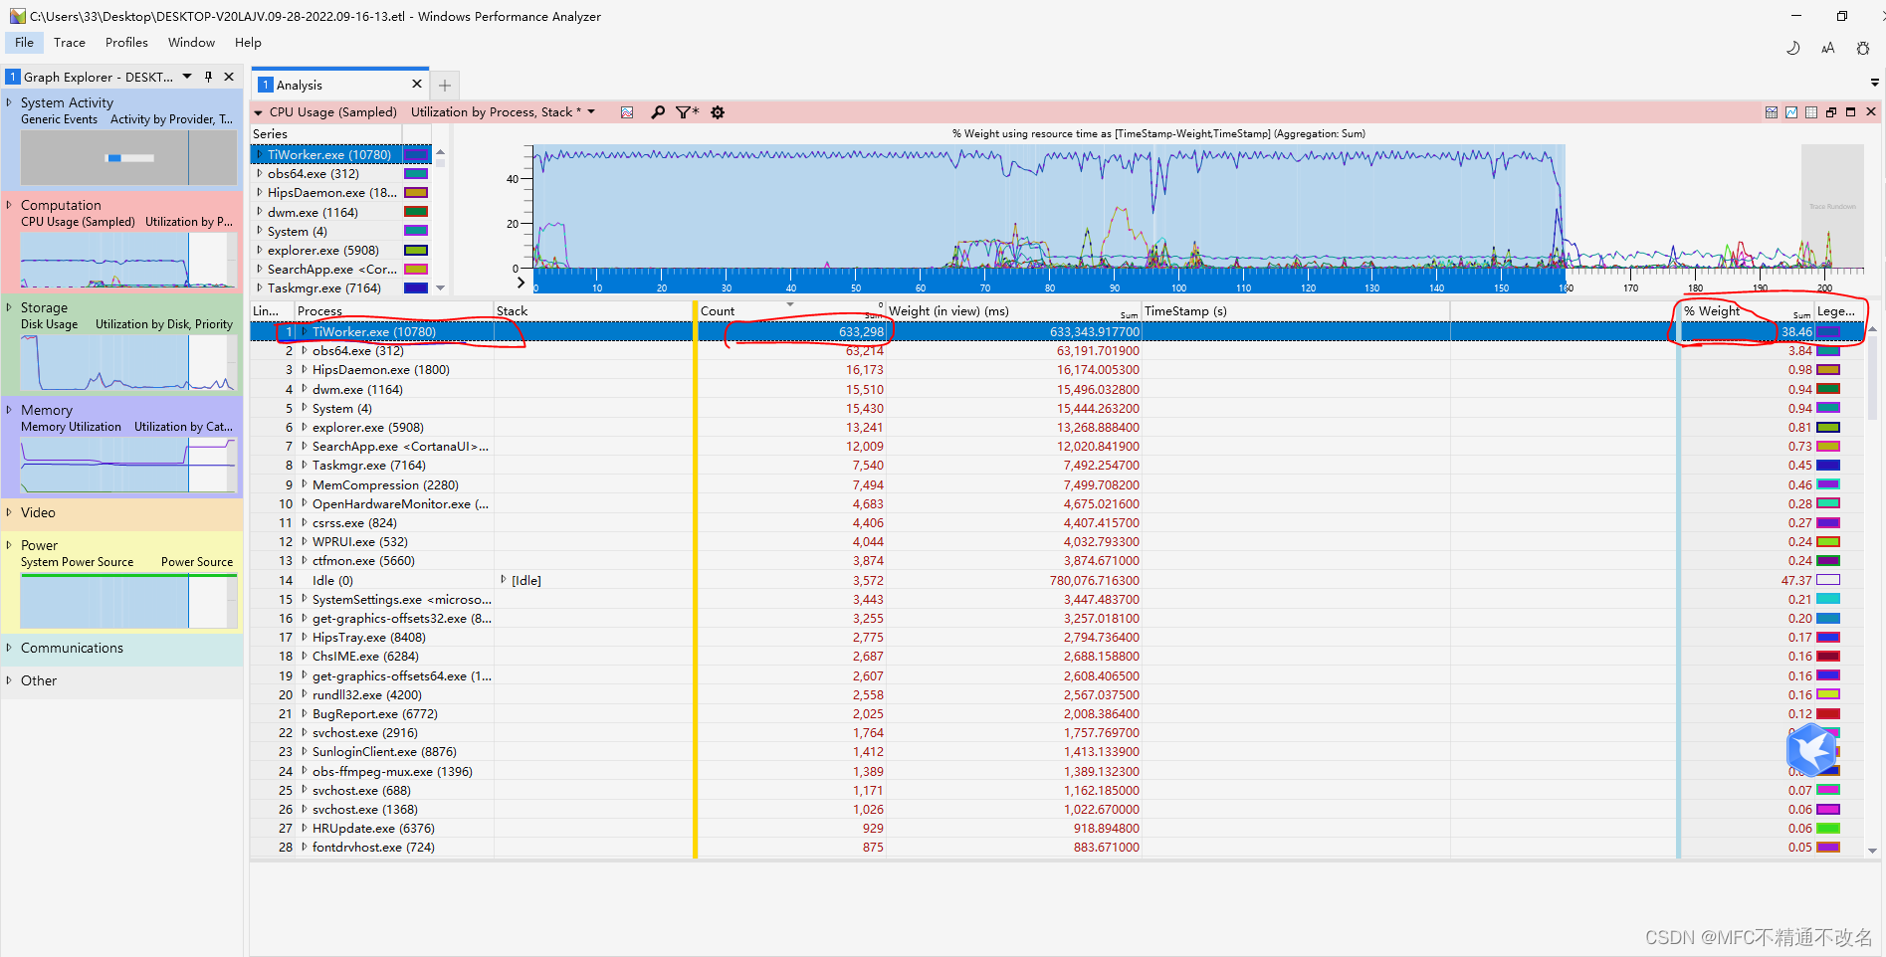Open the Utilization by Process, Stack preset dropdown
The width and height of the screenshot is (1886, 957).
[591, 112]
